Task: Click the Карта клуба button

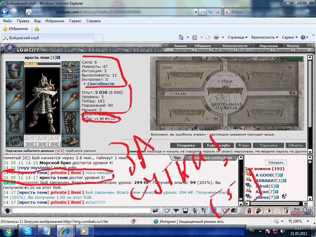Action: pos(218,145)
